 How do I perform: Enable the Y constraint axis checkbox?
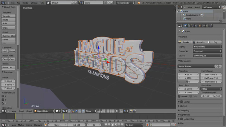click(3, 100)
